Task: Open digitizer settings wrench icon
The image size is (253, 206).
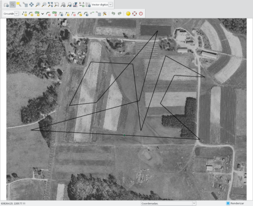Action: click(104, 14)
